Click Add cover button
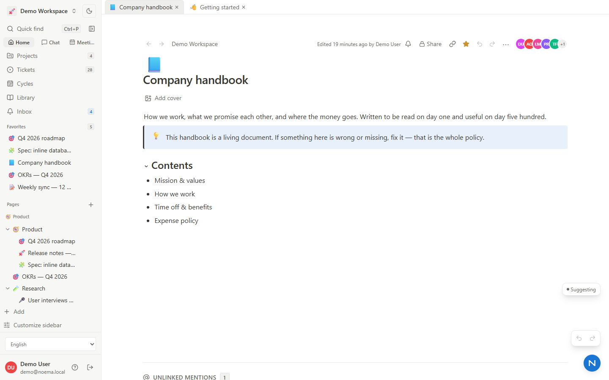The width and height of the screenshot is (609, 380). coord(163,98)
